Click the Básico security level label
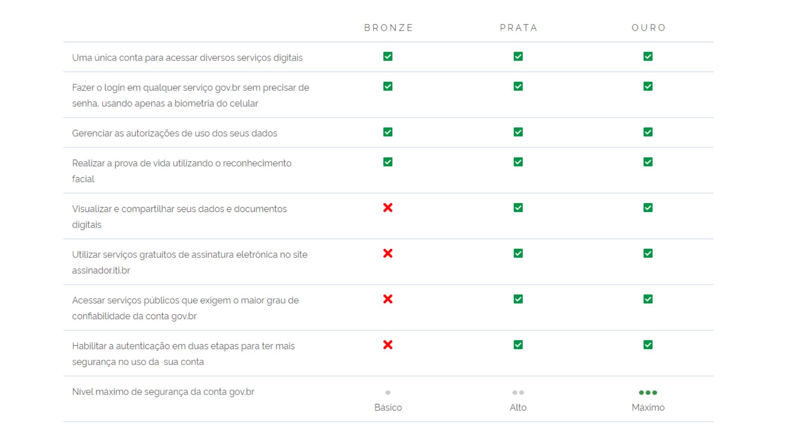The height and width of the screenshot is (442, 786). (388, 408)
